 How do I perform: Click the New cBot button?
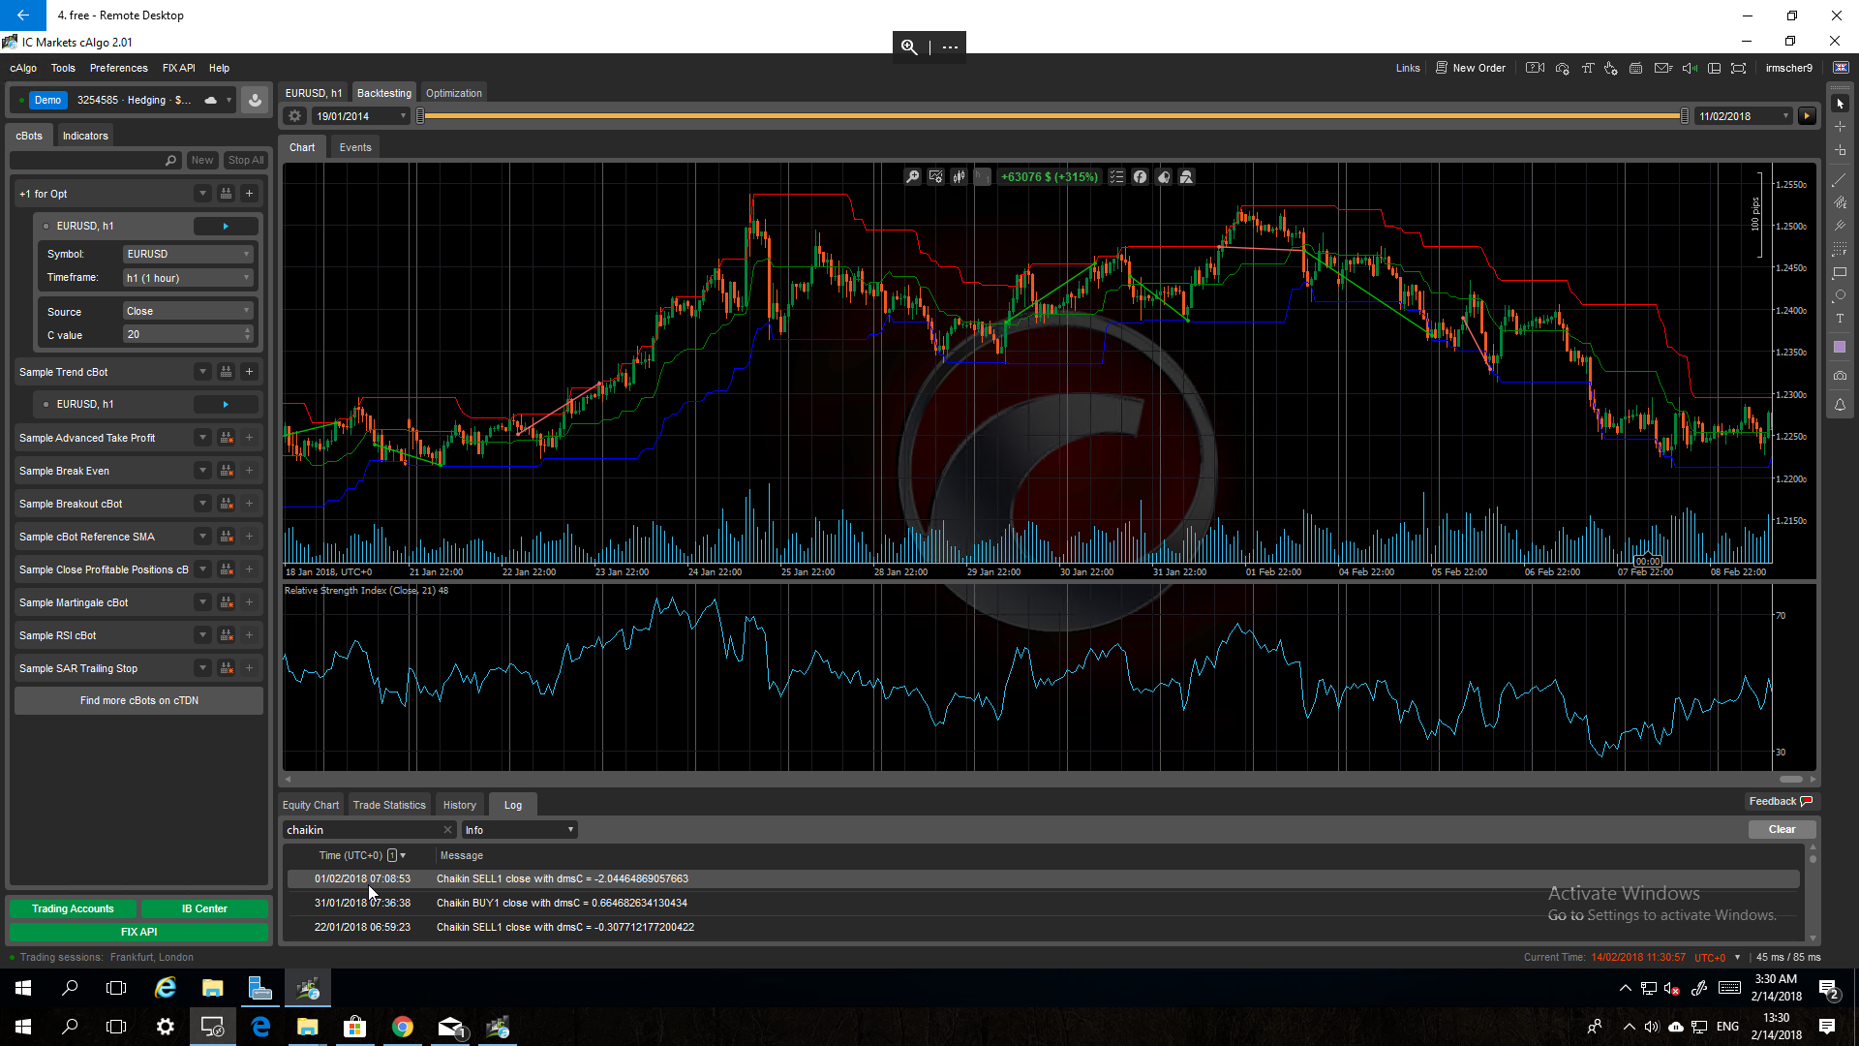pos(201,160)
